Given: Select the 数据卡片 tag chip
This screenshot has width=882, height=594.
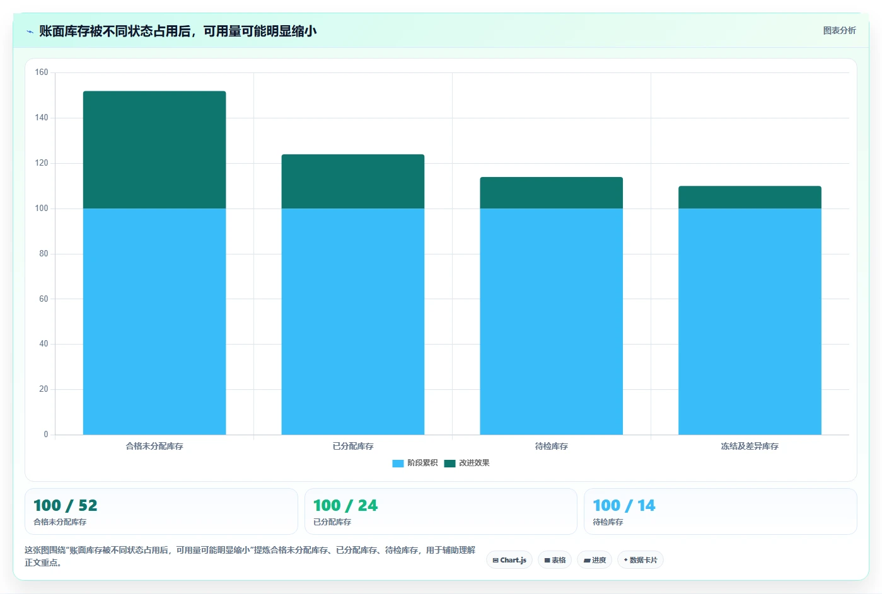Looking at the screenshot, I should (x=641, y=560).
